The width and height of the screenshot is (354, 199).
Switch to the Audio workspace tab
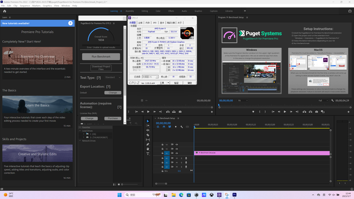(x=184, y=11)
